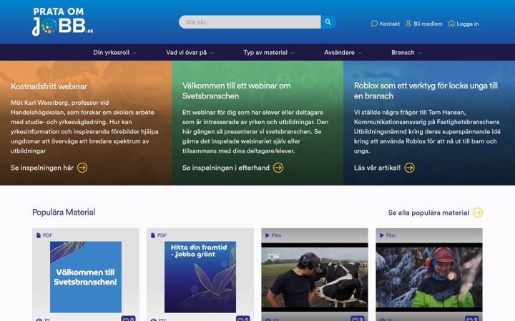
Task: Click the Logga in house icon
Action: click(x=451, y=24)
